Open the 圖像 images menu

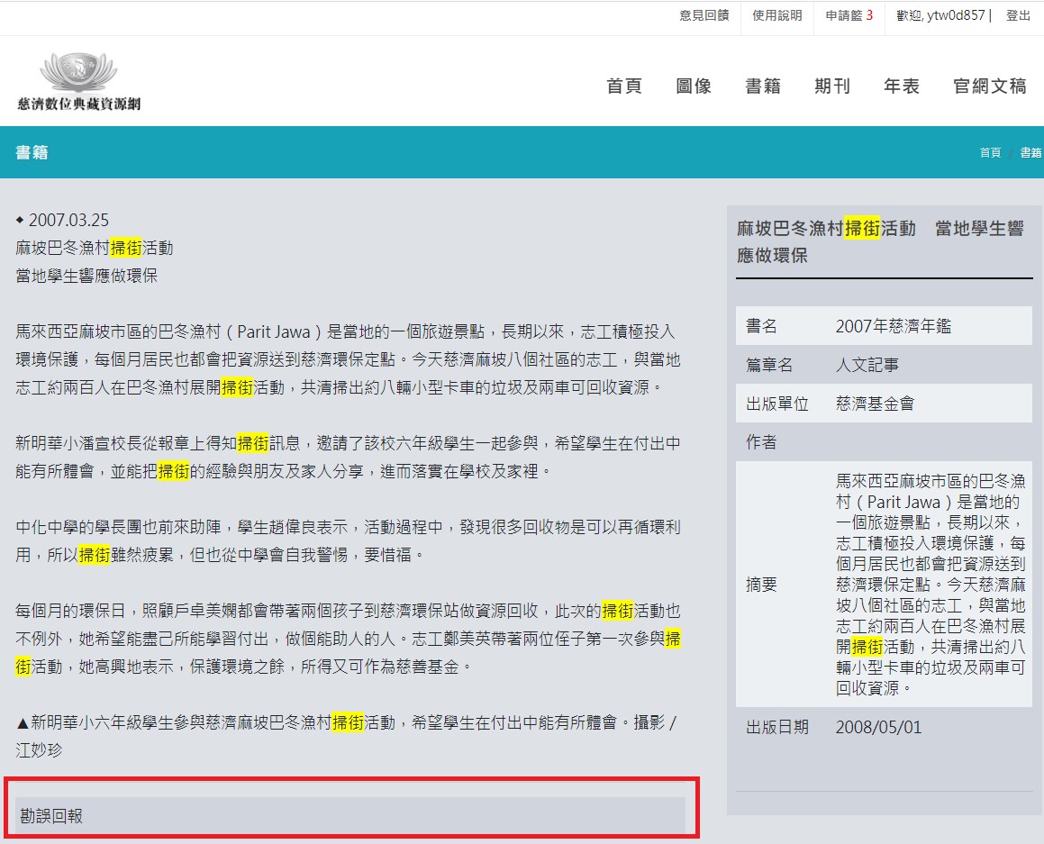pos(693,86)
